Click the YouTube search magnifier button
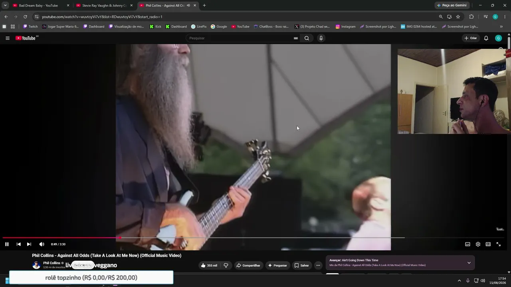This screenshot has height=287, width=511. tap(307, 38)
